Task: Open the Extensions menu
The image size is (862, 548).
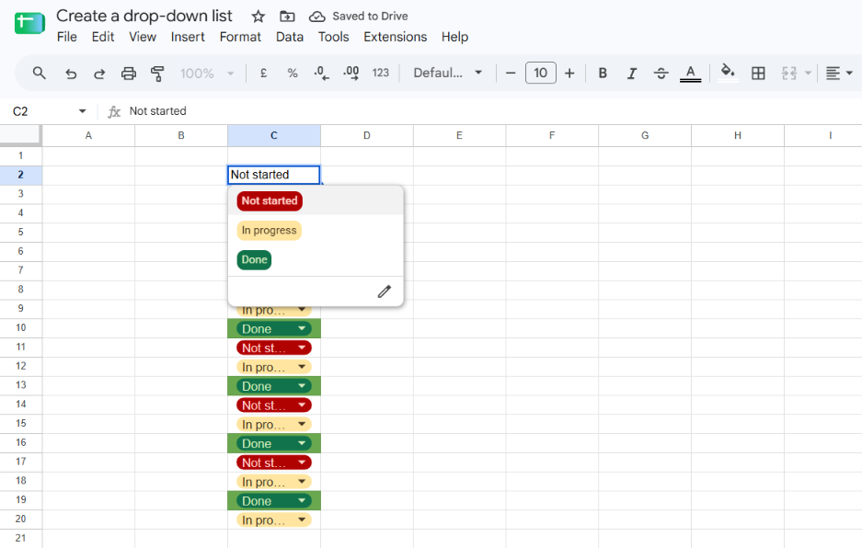Action: (396, 37)
